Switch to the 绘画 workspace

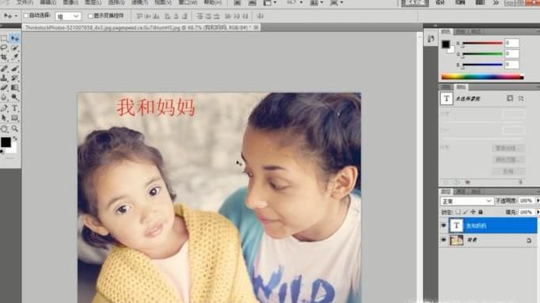[460, 2]
